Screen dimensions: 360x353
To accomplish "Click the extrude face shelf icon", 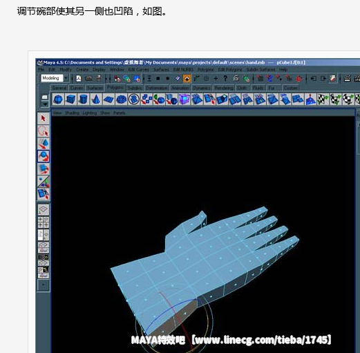I will [222, 99].
